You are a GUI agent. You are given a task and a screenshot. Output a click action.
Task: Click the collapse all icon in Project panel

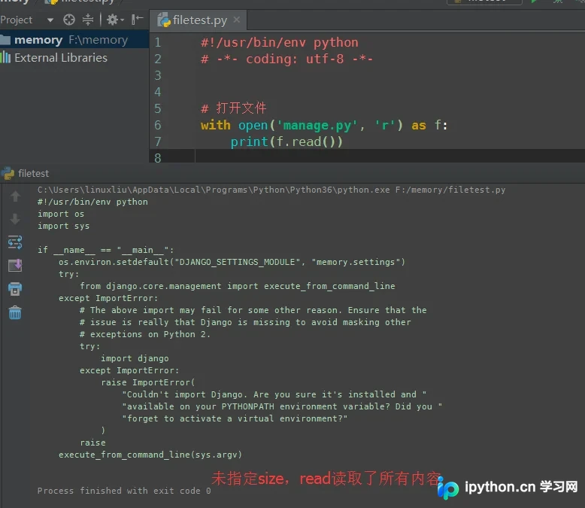(x=88, y=20)
